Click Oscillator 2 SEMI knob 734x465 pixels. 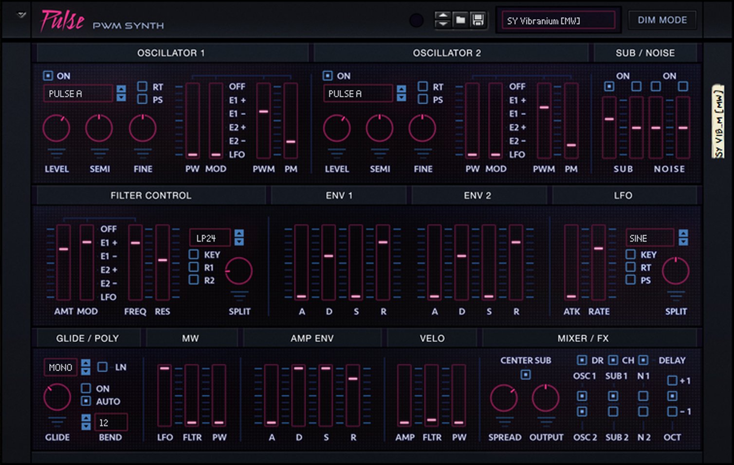click(380, 128)
